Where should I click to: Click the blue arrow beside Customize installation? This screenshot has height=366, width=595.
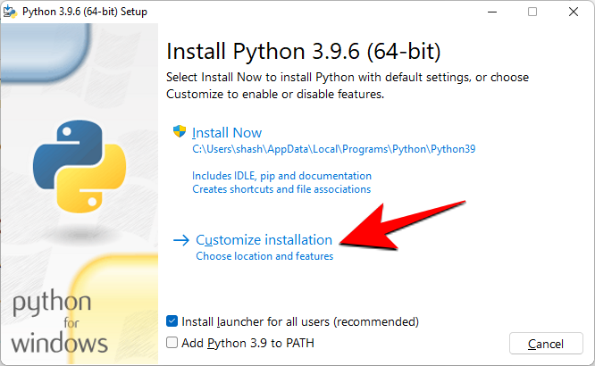tap(181, 240)
